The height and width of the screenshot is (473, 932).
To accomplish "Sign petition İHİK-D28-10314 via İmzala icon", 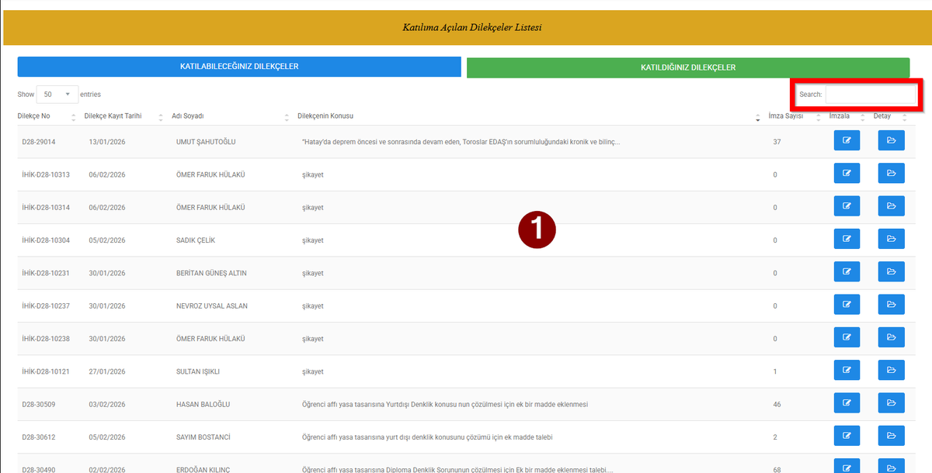I will pyautogui.click(x=847, y=206).
